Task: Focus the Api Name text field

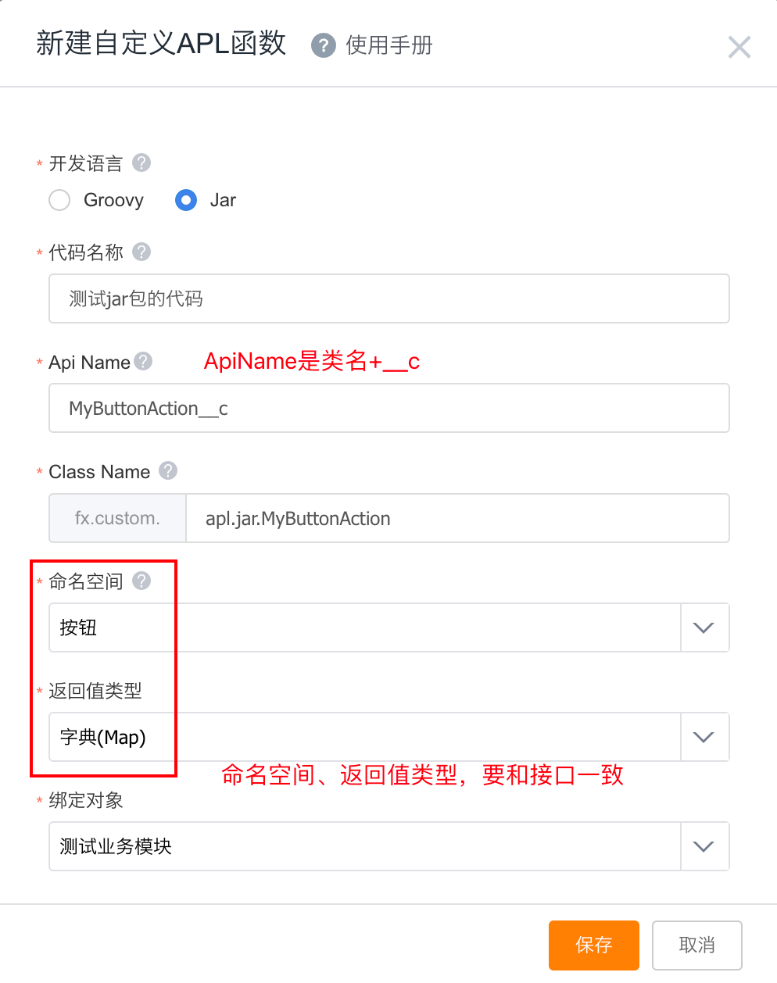Action: (x=388, y=408)
